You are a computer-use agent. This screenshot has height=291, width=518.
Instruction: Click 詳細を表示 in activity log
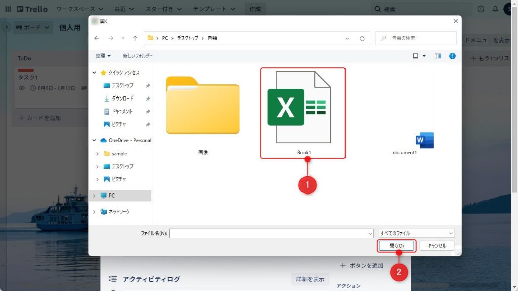pyautogui.click(x=310, y=279)
